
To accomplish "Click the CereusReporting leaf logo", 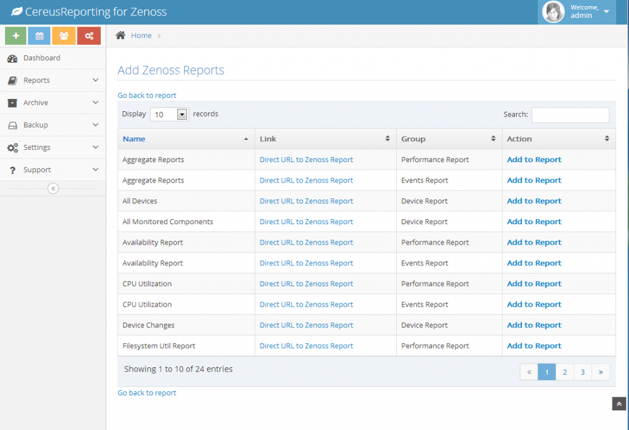I will click(x=17, y=12).
